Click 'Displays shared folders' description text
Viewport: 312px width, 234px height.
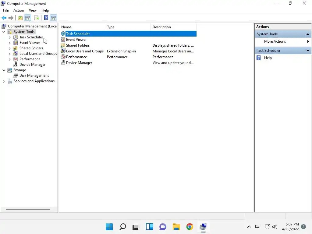pyautogui.click(x=173, y=45)
